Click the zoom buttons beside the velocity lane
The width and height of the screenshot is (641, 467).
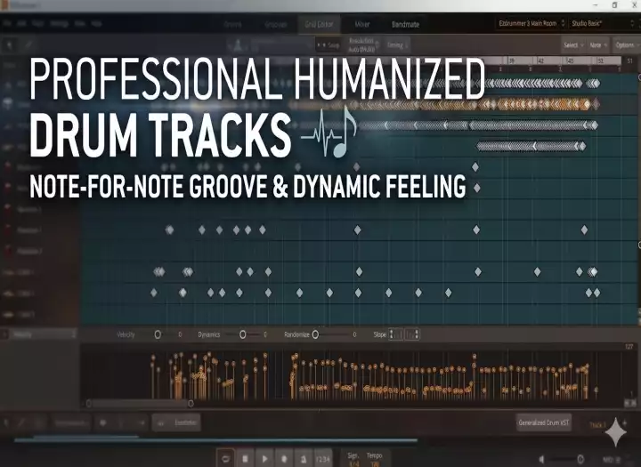pyautogui.click(x=630, y=403)
